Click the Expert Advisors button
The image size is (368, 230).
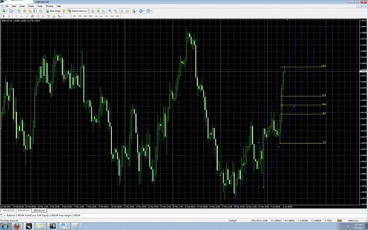pyautogui.click(x=78, y=11)
